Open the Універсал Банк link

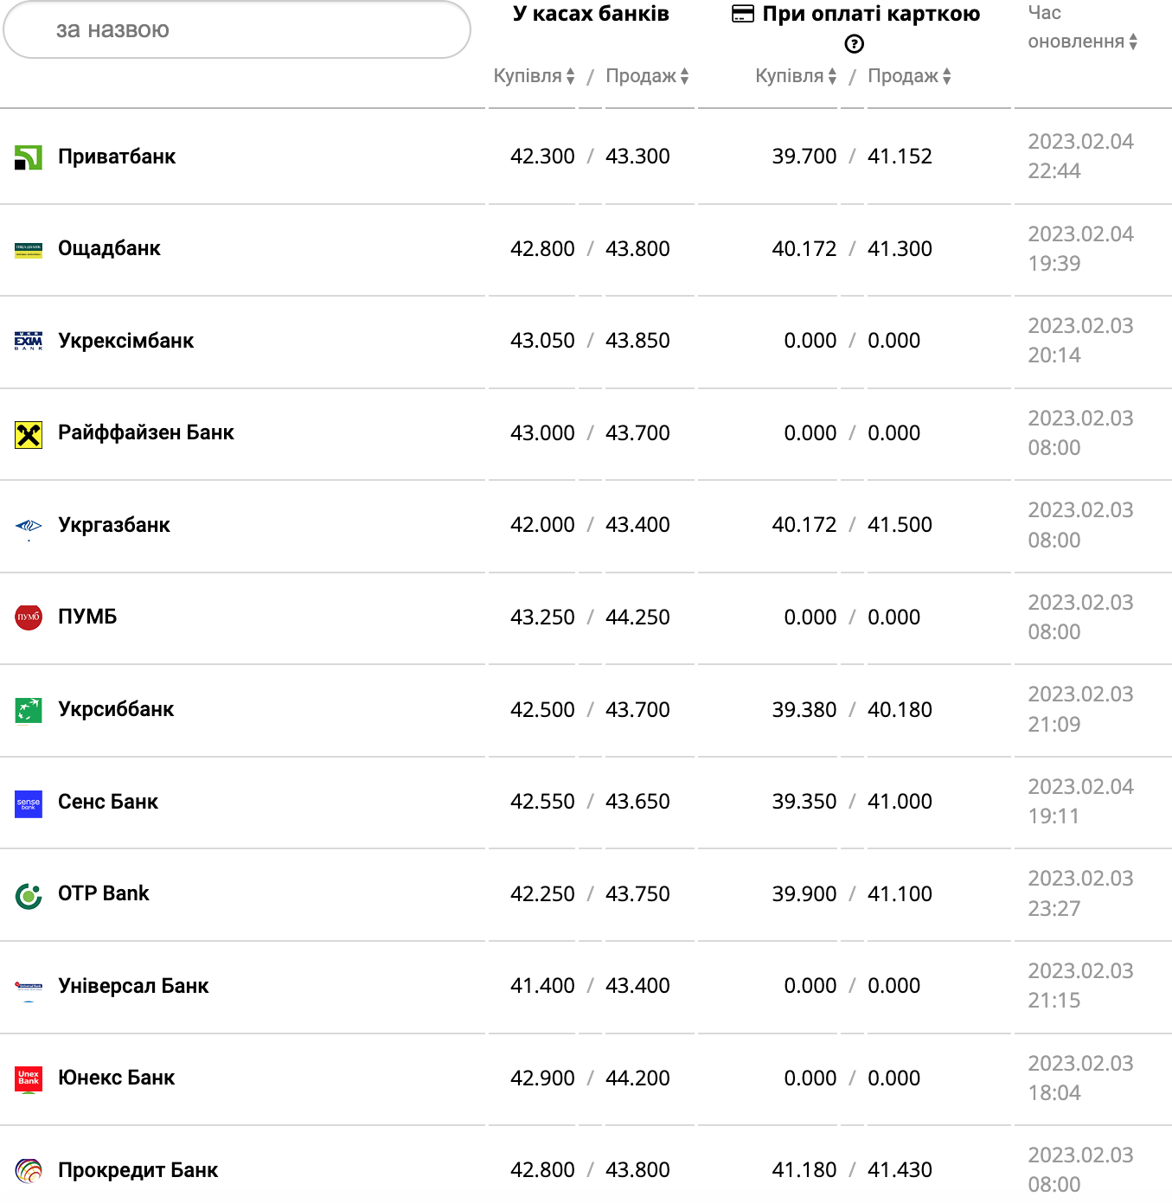pyautogui.click(x=133, y=986)
